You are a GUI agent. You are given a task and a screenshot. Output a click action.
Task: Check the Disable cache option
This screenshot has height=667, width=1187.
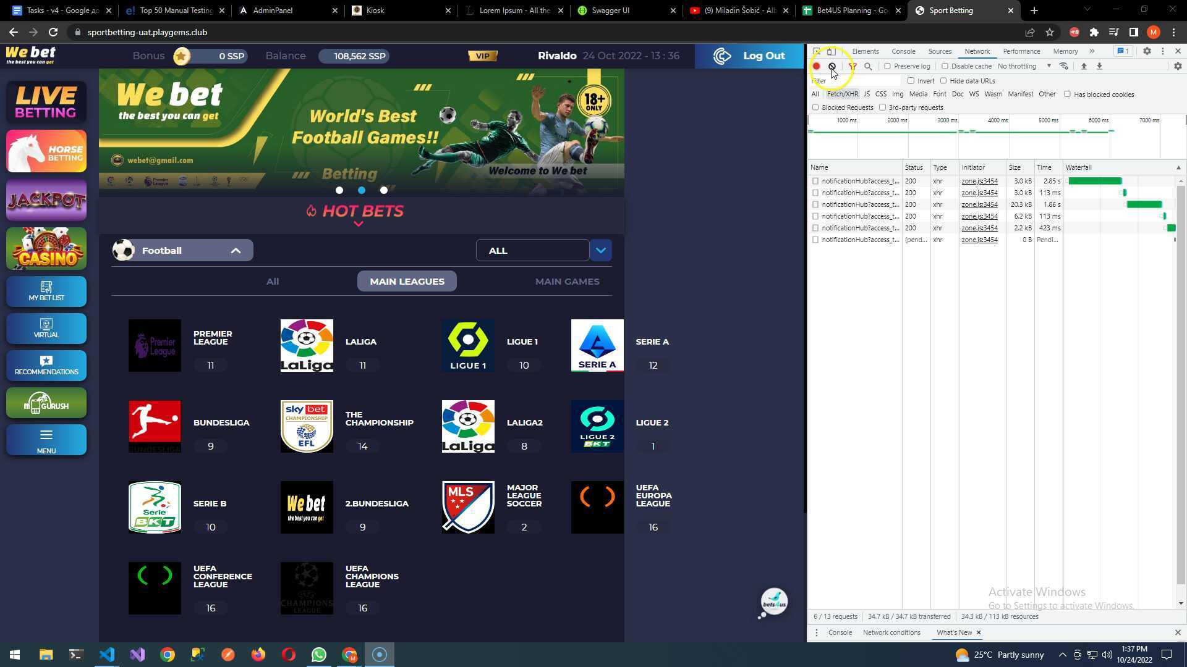pos(945,66)
